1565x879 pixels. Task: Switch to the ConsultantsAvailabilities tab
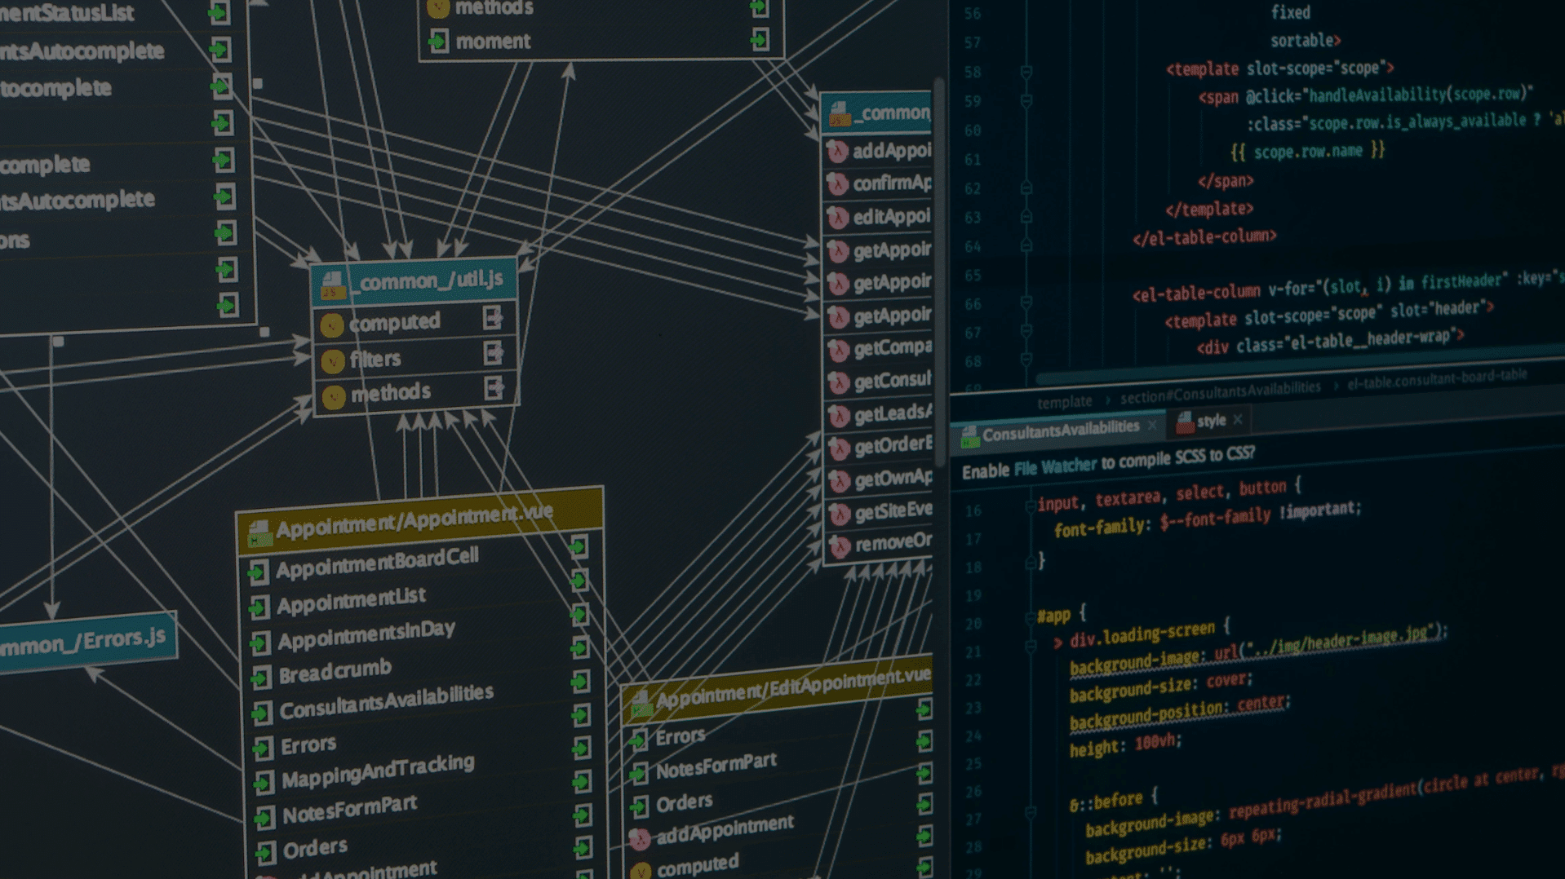(1059, 431)
